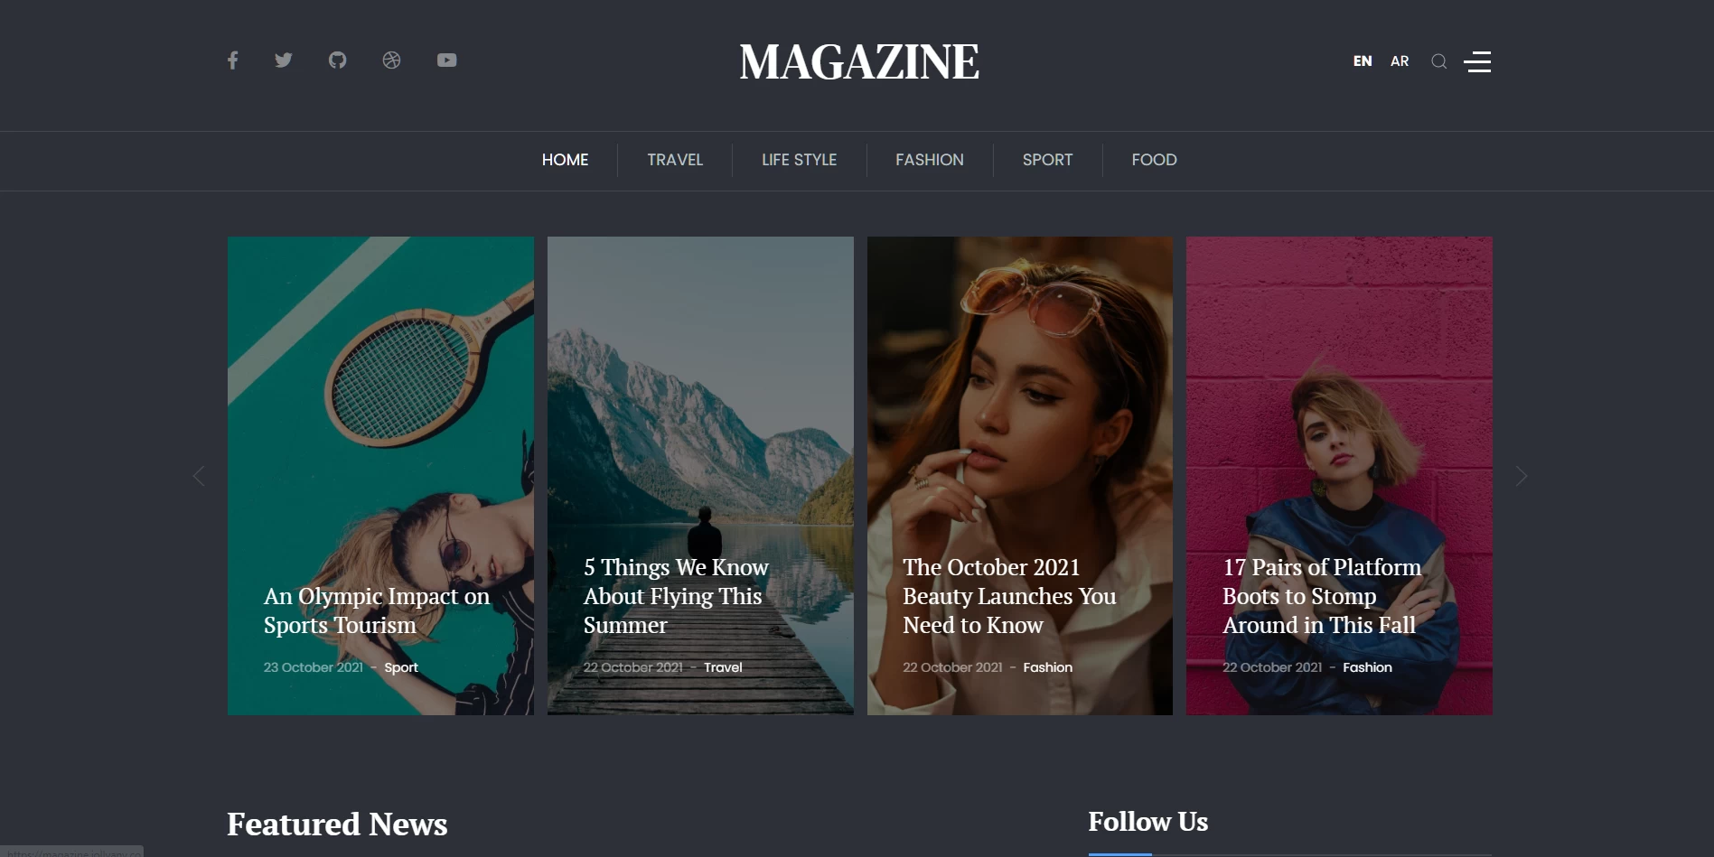
Task: Open the hamburger menu icon
Action: 1477,61
